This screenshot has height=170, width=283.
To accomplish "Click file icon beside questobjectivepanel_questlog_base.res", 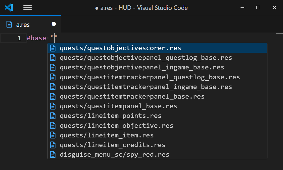I will click(53, 58).
